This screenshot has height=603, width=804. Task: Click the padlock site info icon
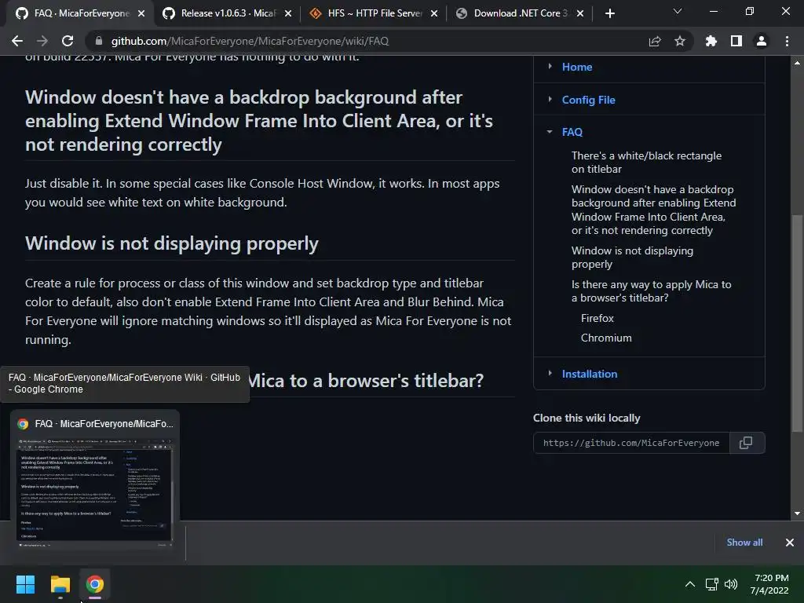99,41
